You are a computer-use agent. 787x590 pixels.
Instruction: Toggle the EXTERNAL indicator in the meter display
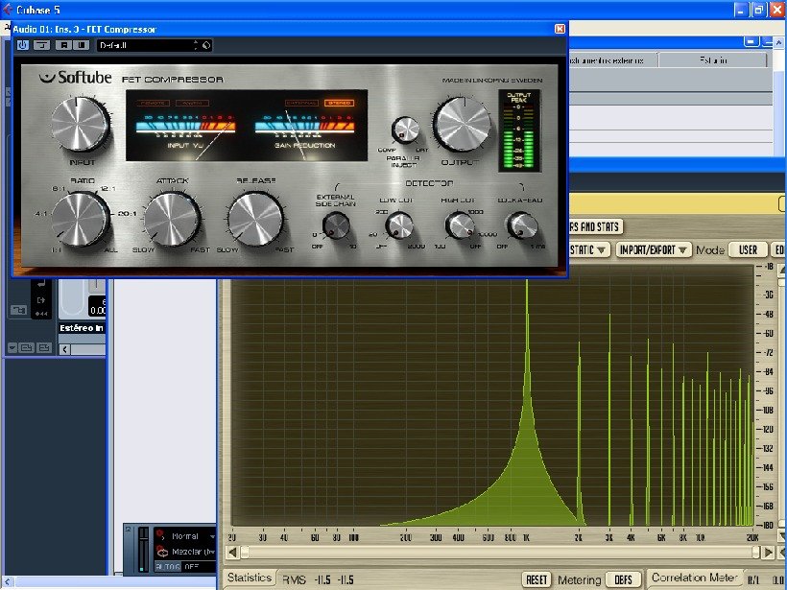coord(301,103)
